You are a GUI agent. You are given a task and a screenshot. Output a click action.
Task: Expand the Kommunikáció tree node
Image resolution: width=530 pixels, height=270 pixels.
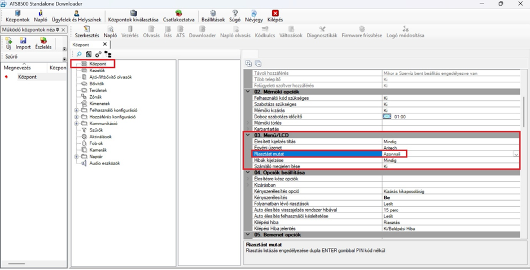tap(77, 123)
